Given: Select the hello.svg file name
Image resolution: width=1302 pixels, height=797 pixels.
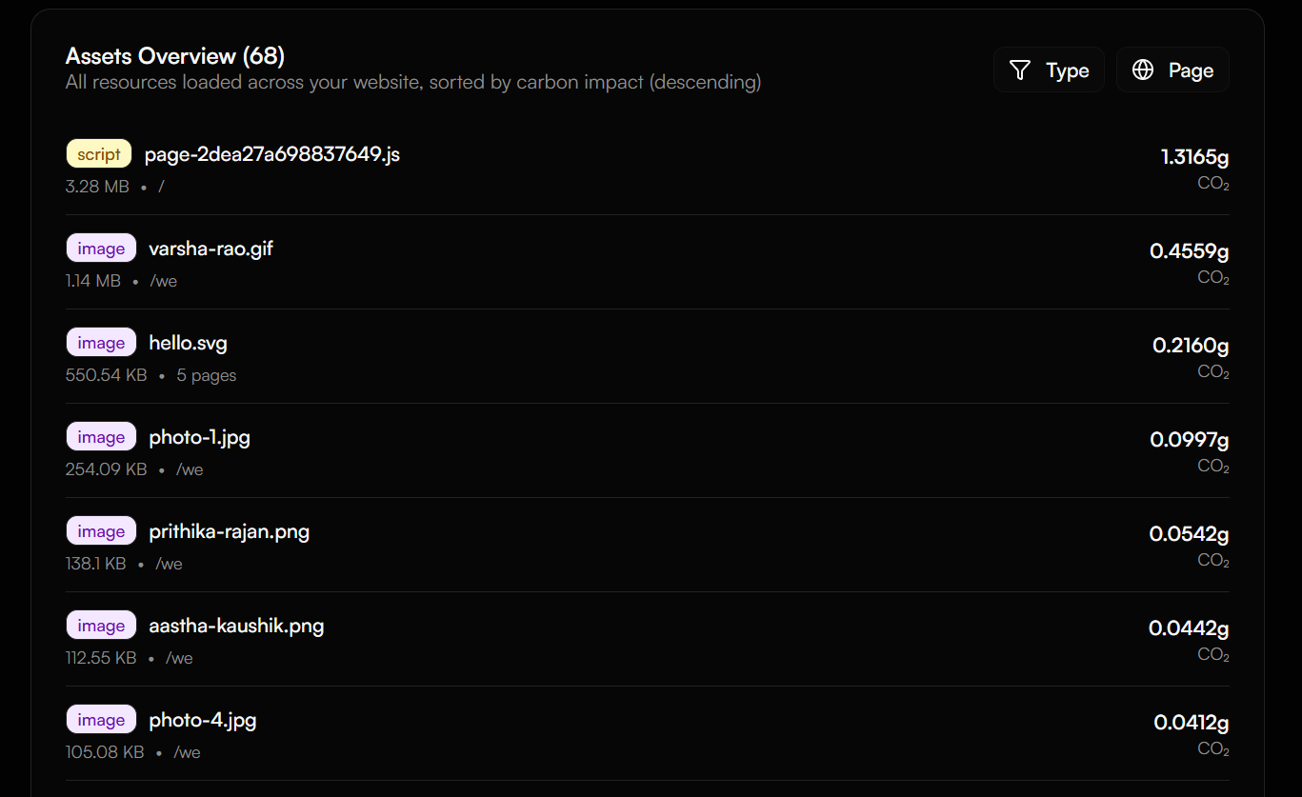Looking at the screenshot, I should click(188, 343).
